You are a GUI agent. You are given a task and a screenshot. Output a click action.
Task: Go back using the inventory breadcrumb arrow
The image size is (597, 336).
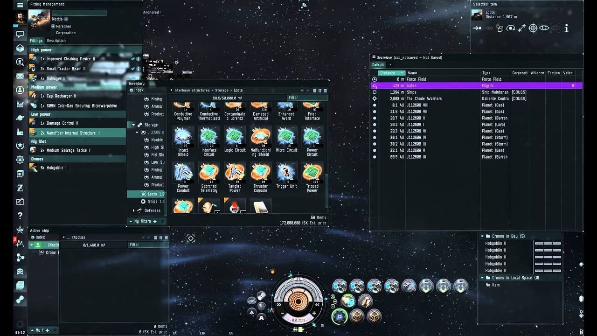coord(171,91)
